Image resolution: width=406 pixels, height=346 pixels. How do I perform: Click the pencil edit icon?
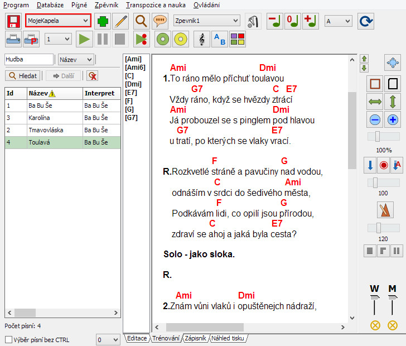tap(120, 21)
